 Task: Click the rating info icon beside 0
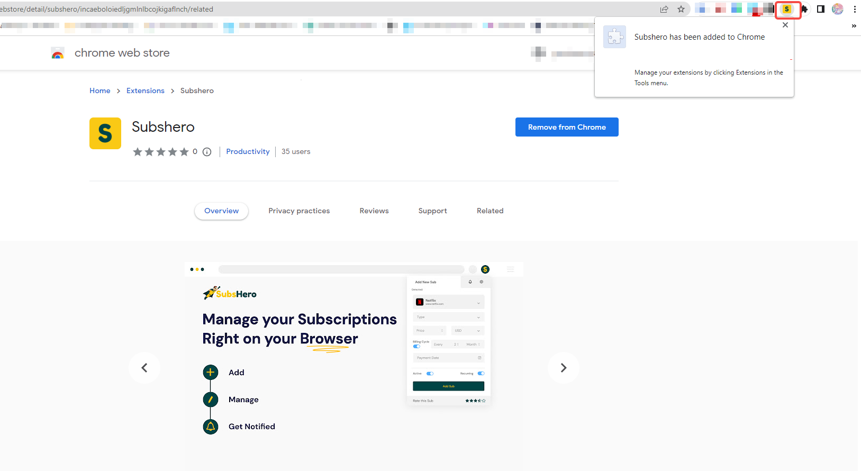point(207,152)
